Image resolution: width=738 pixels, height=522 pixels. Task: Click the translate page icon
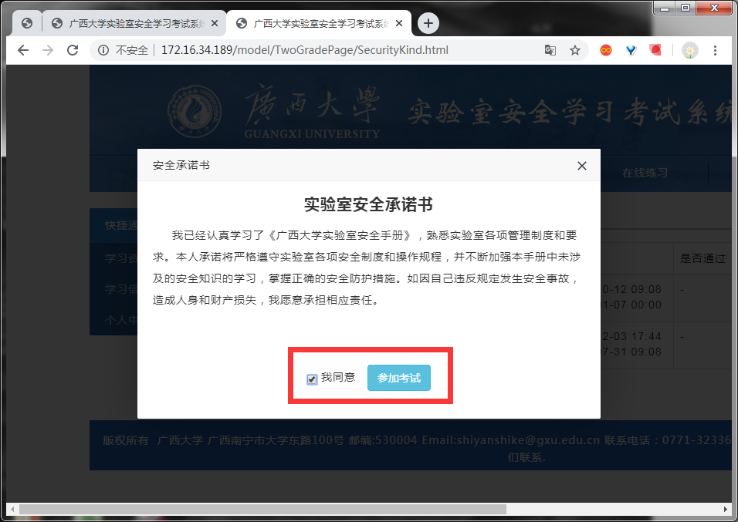550,50
